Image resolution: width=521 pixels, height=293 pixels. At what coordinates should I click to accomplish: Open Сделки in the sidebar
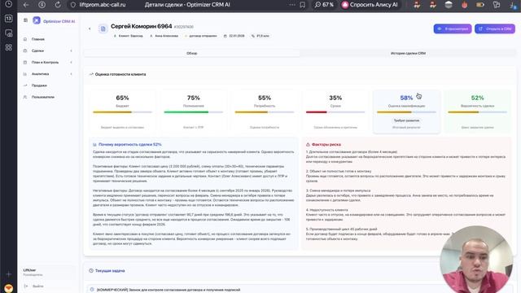pyautogui.click(x=37, y=50)
